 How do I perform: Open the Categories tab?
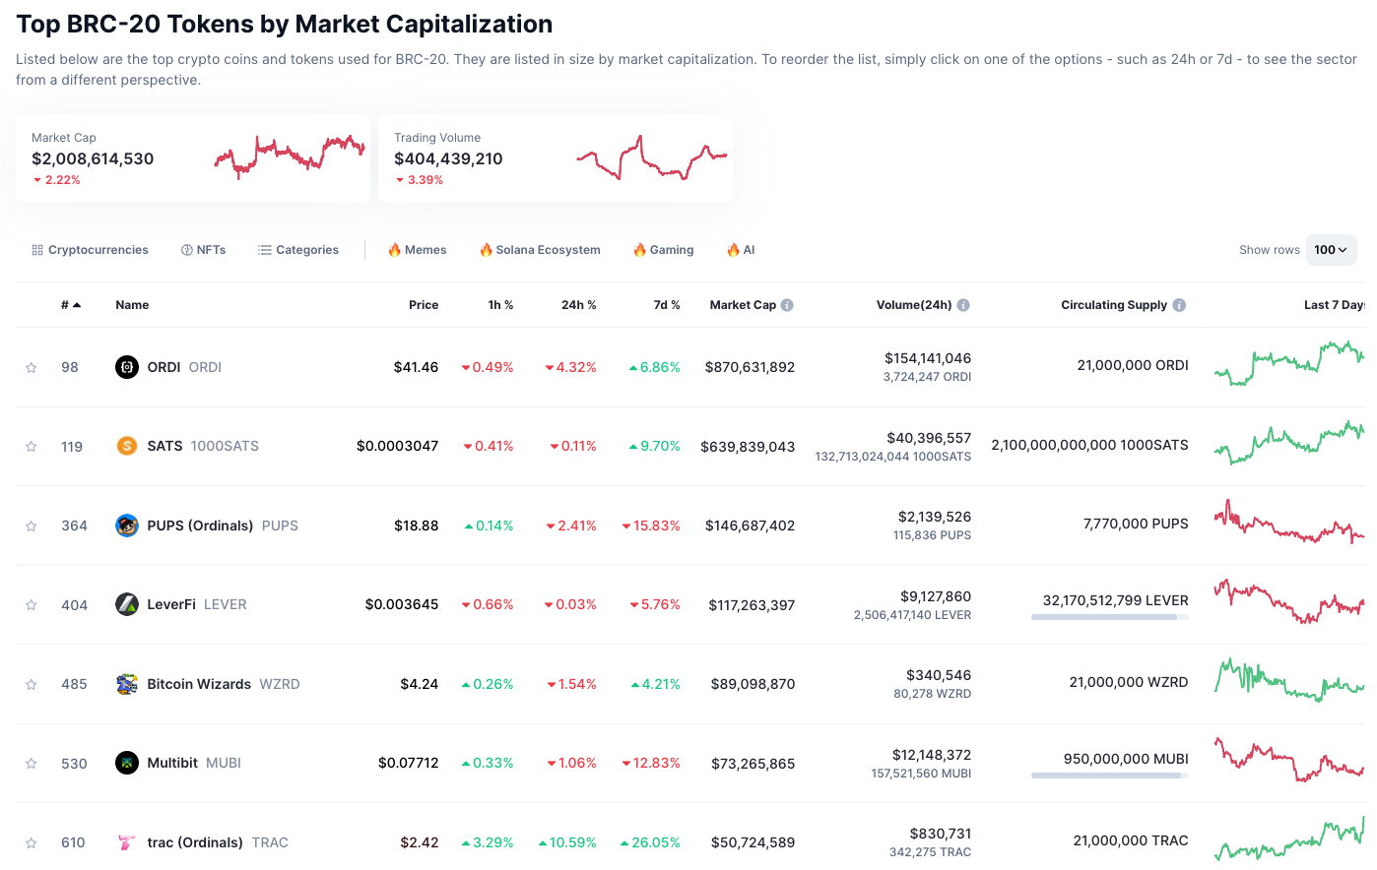pos(298,250)
